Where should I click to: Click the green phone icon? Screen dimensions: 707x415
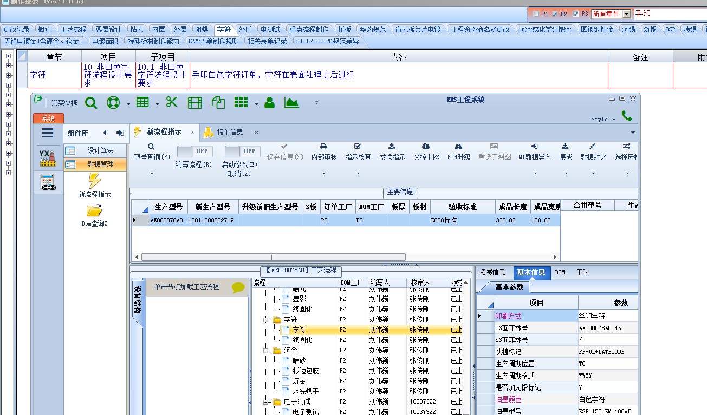(627, 115)
